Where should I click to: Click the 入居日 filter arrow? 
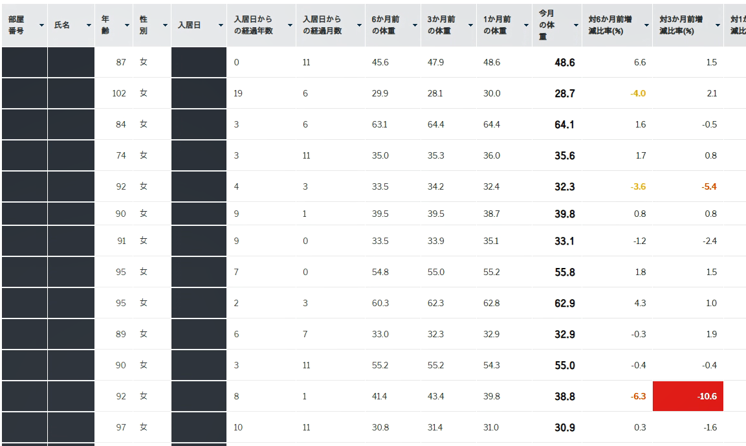221,25
